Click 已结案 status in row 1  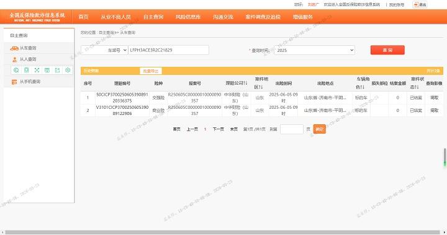pyautogui.click(x=416, y=98)
